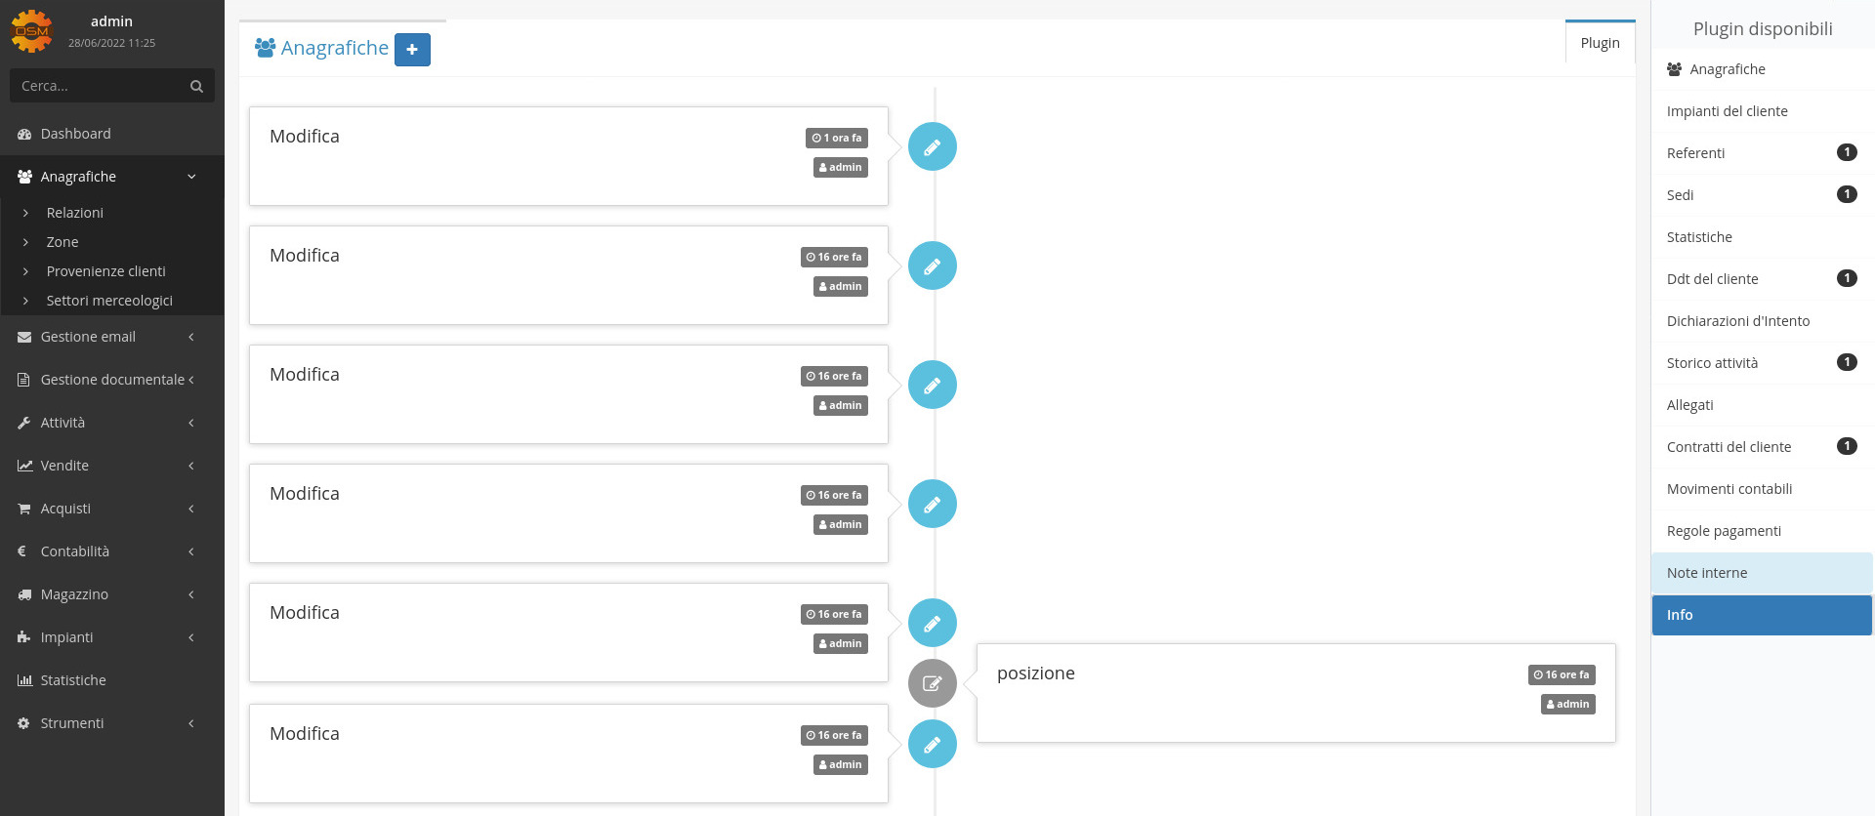Open Provenienze clienti submenu item
The image size is (1875, 816).
tap(105, 271)
